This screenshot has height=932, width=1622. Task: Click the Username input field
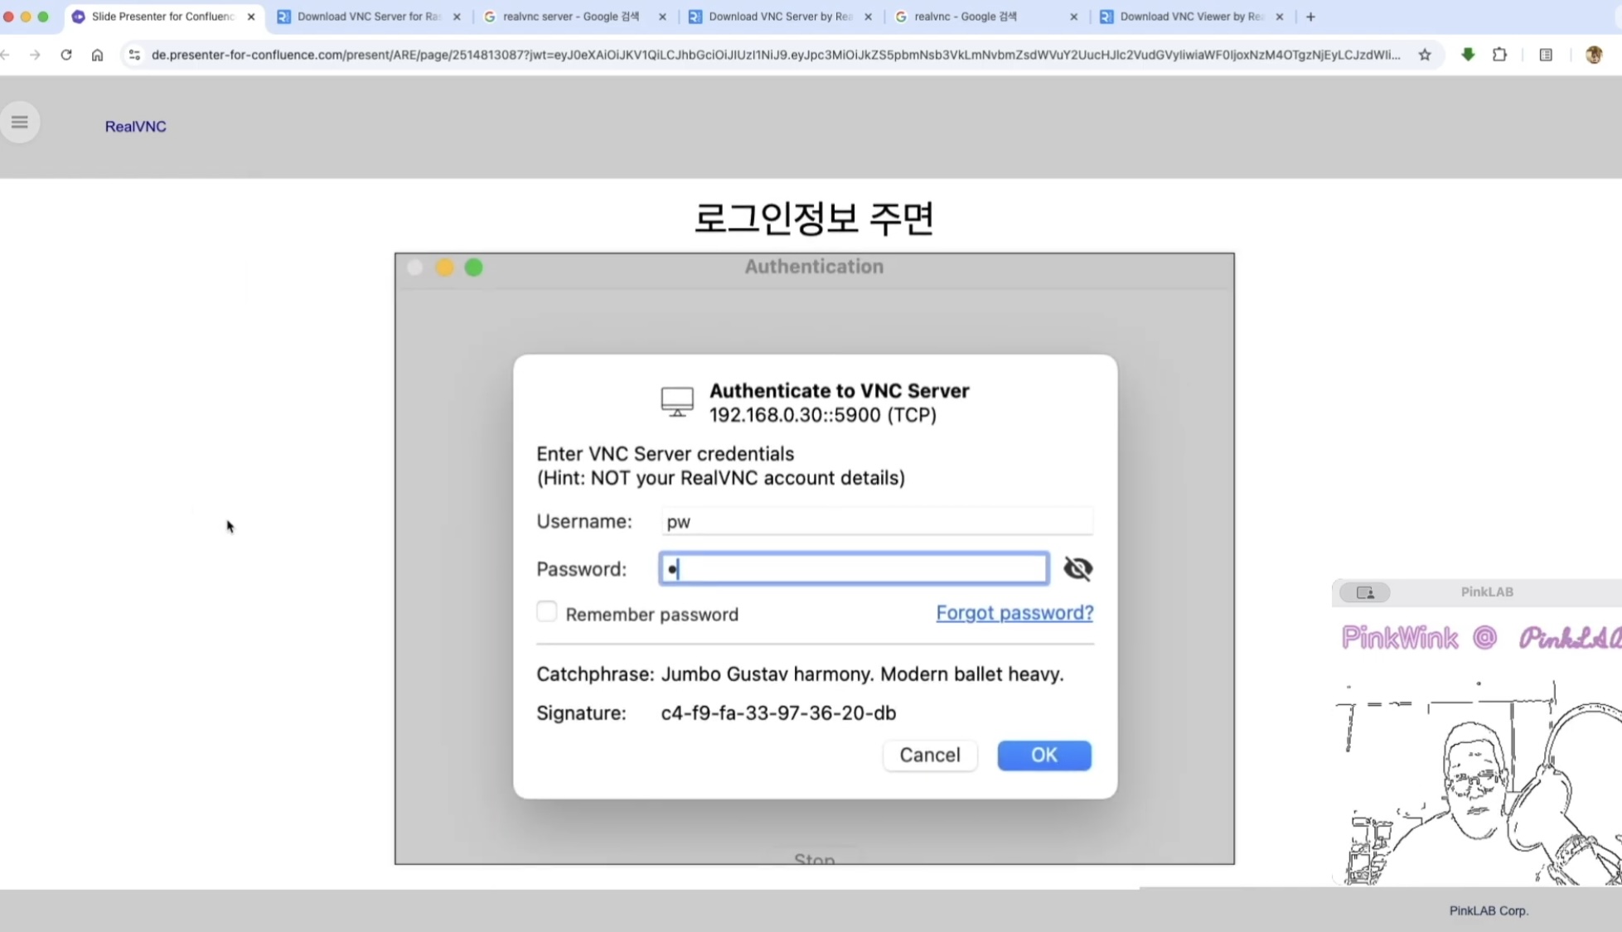pyautogui.click(x=876, y=521)
